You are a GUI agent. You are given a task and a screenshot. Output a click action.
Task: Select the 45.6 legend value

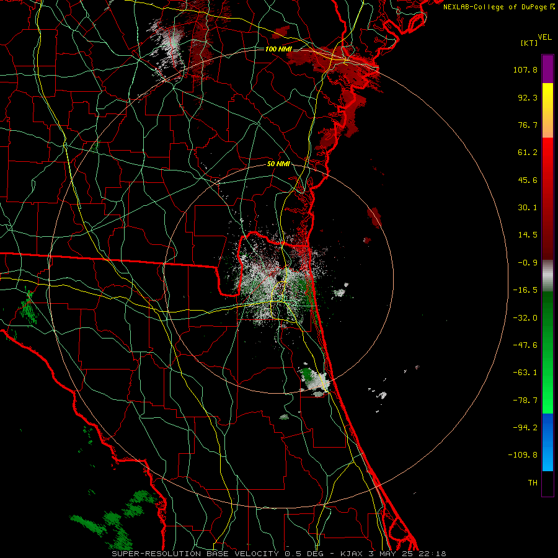click(528, 180)
